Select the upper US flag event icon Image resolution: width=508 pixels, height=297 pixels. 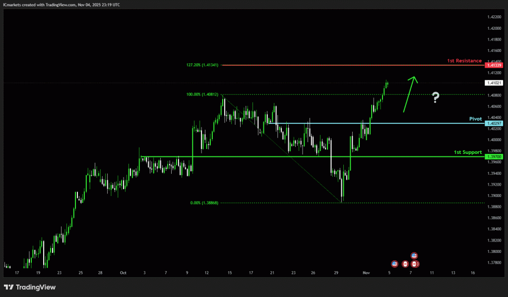pos(414,256)
